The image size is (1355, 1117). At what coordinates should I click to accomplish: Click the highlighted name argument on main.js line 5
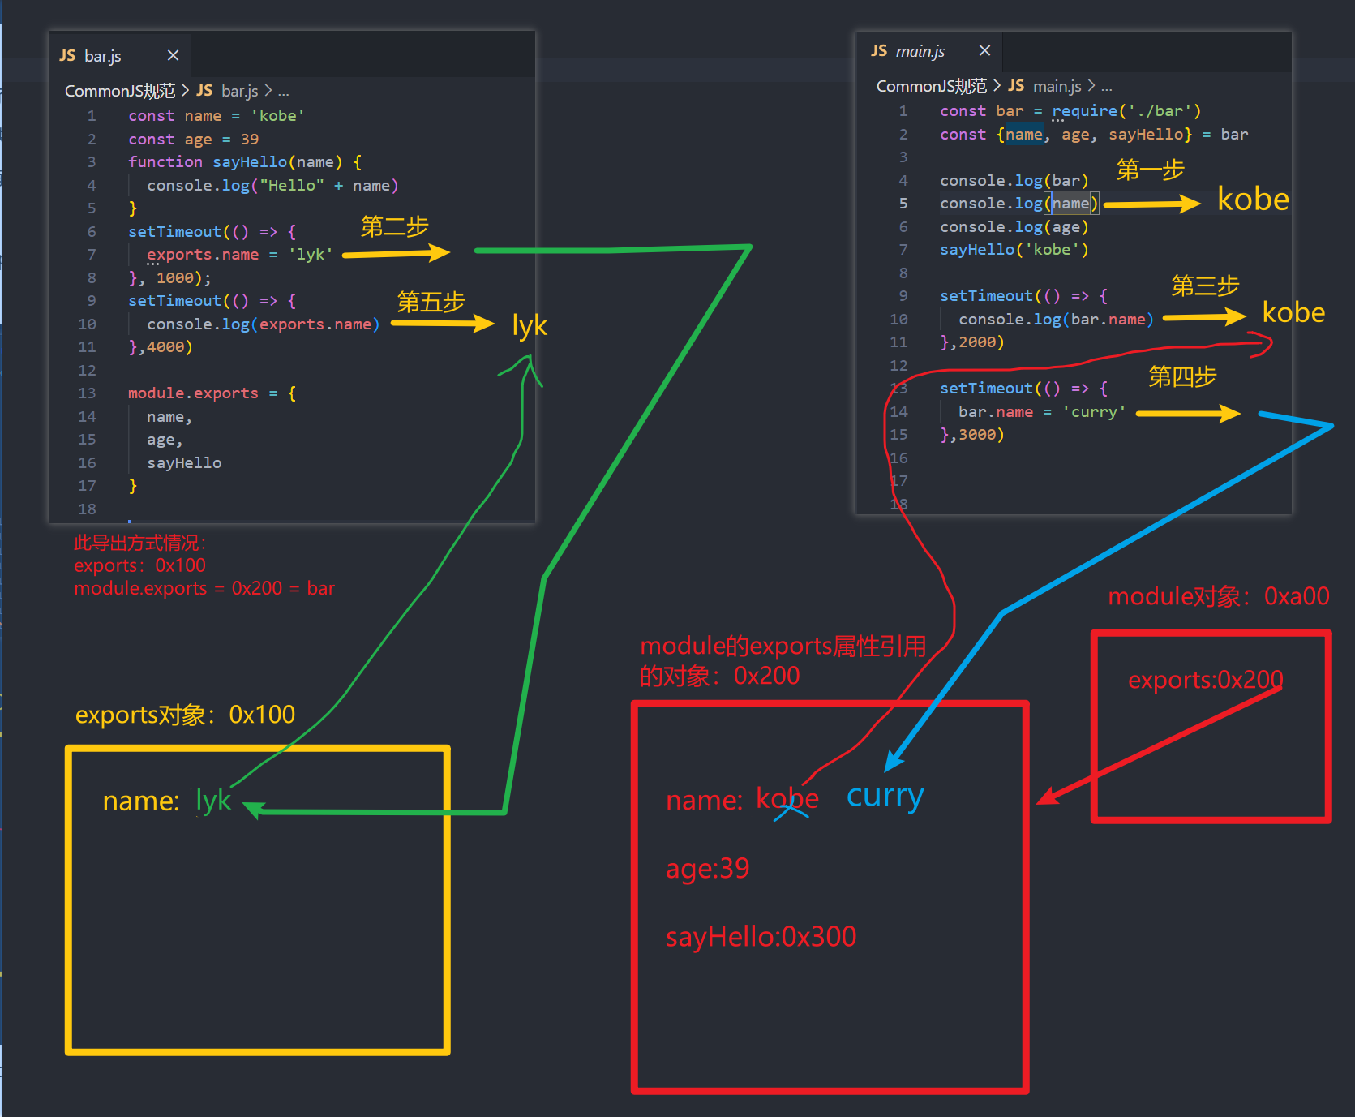[1070, 204]
